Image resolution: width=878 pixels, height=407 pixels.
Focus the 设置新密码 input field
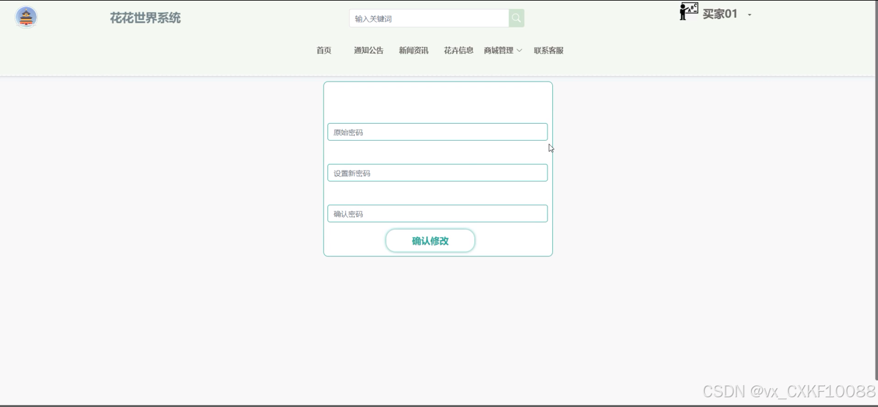pos(437,172)
